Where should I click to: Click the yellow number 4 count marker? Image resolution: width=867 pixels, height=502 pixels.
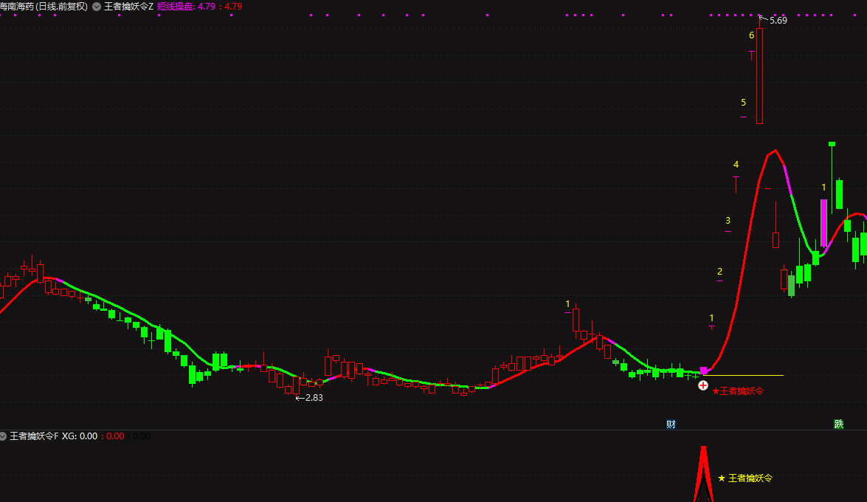tap(736, 165)
